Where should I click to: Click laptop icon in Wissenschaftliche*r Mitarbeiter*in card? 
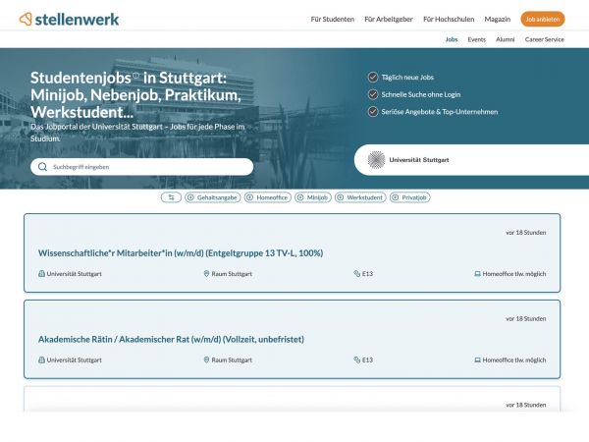477,274
